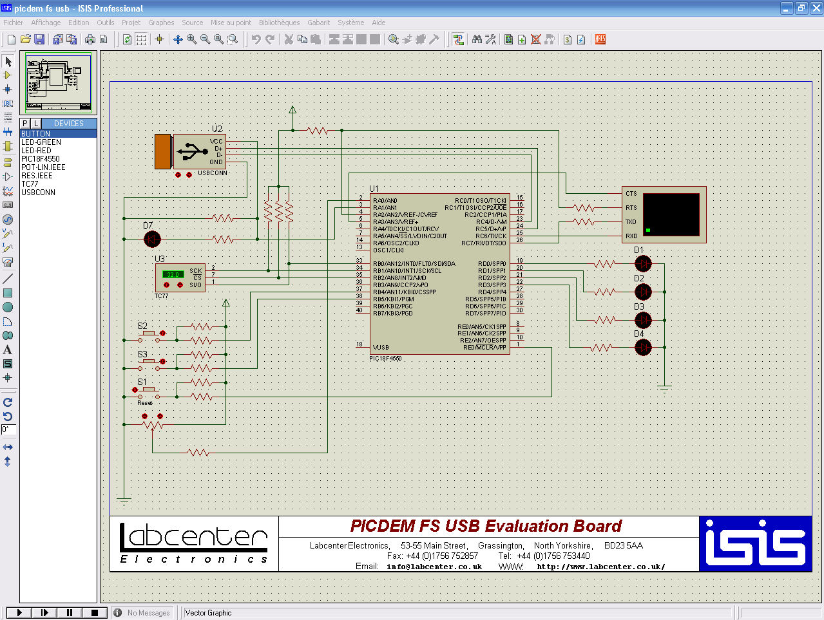Select the 2D graphics line tool

click(8, 279)
